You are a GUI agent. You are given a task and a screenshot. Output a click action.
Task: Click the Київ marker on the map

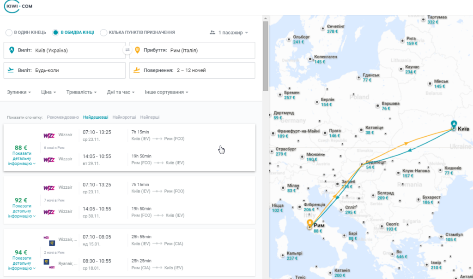point(454,125)
